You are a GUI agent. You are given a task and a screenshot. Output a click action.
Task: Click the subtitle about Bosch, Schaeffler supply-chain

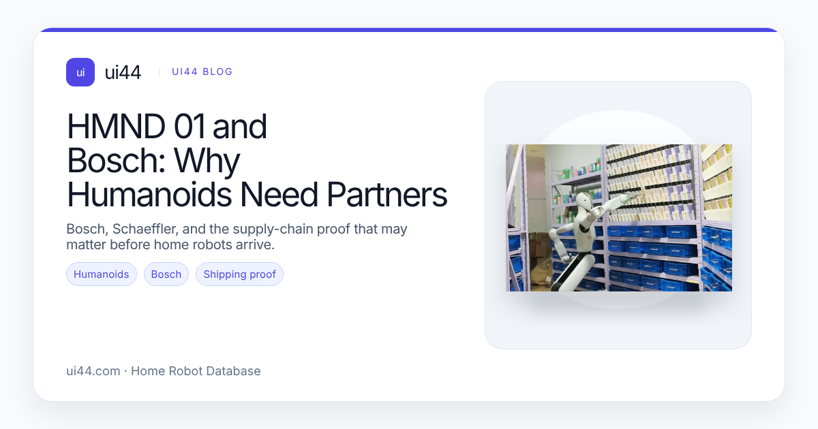click(x=237, y=236)
